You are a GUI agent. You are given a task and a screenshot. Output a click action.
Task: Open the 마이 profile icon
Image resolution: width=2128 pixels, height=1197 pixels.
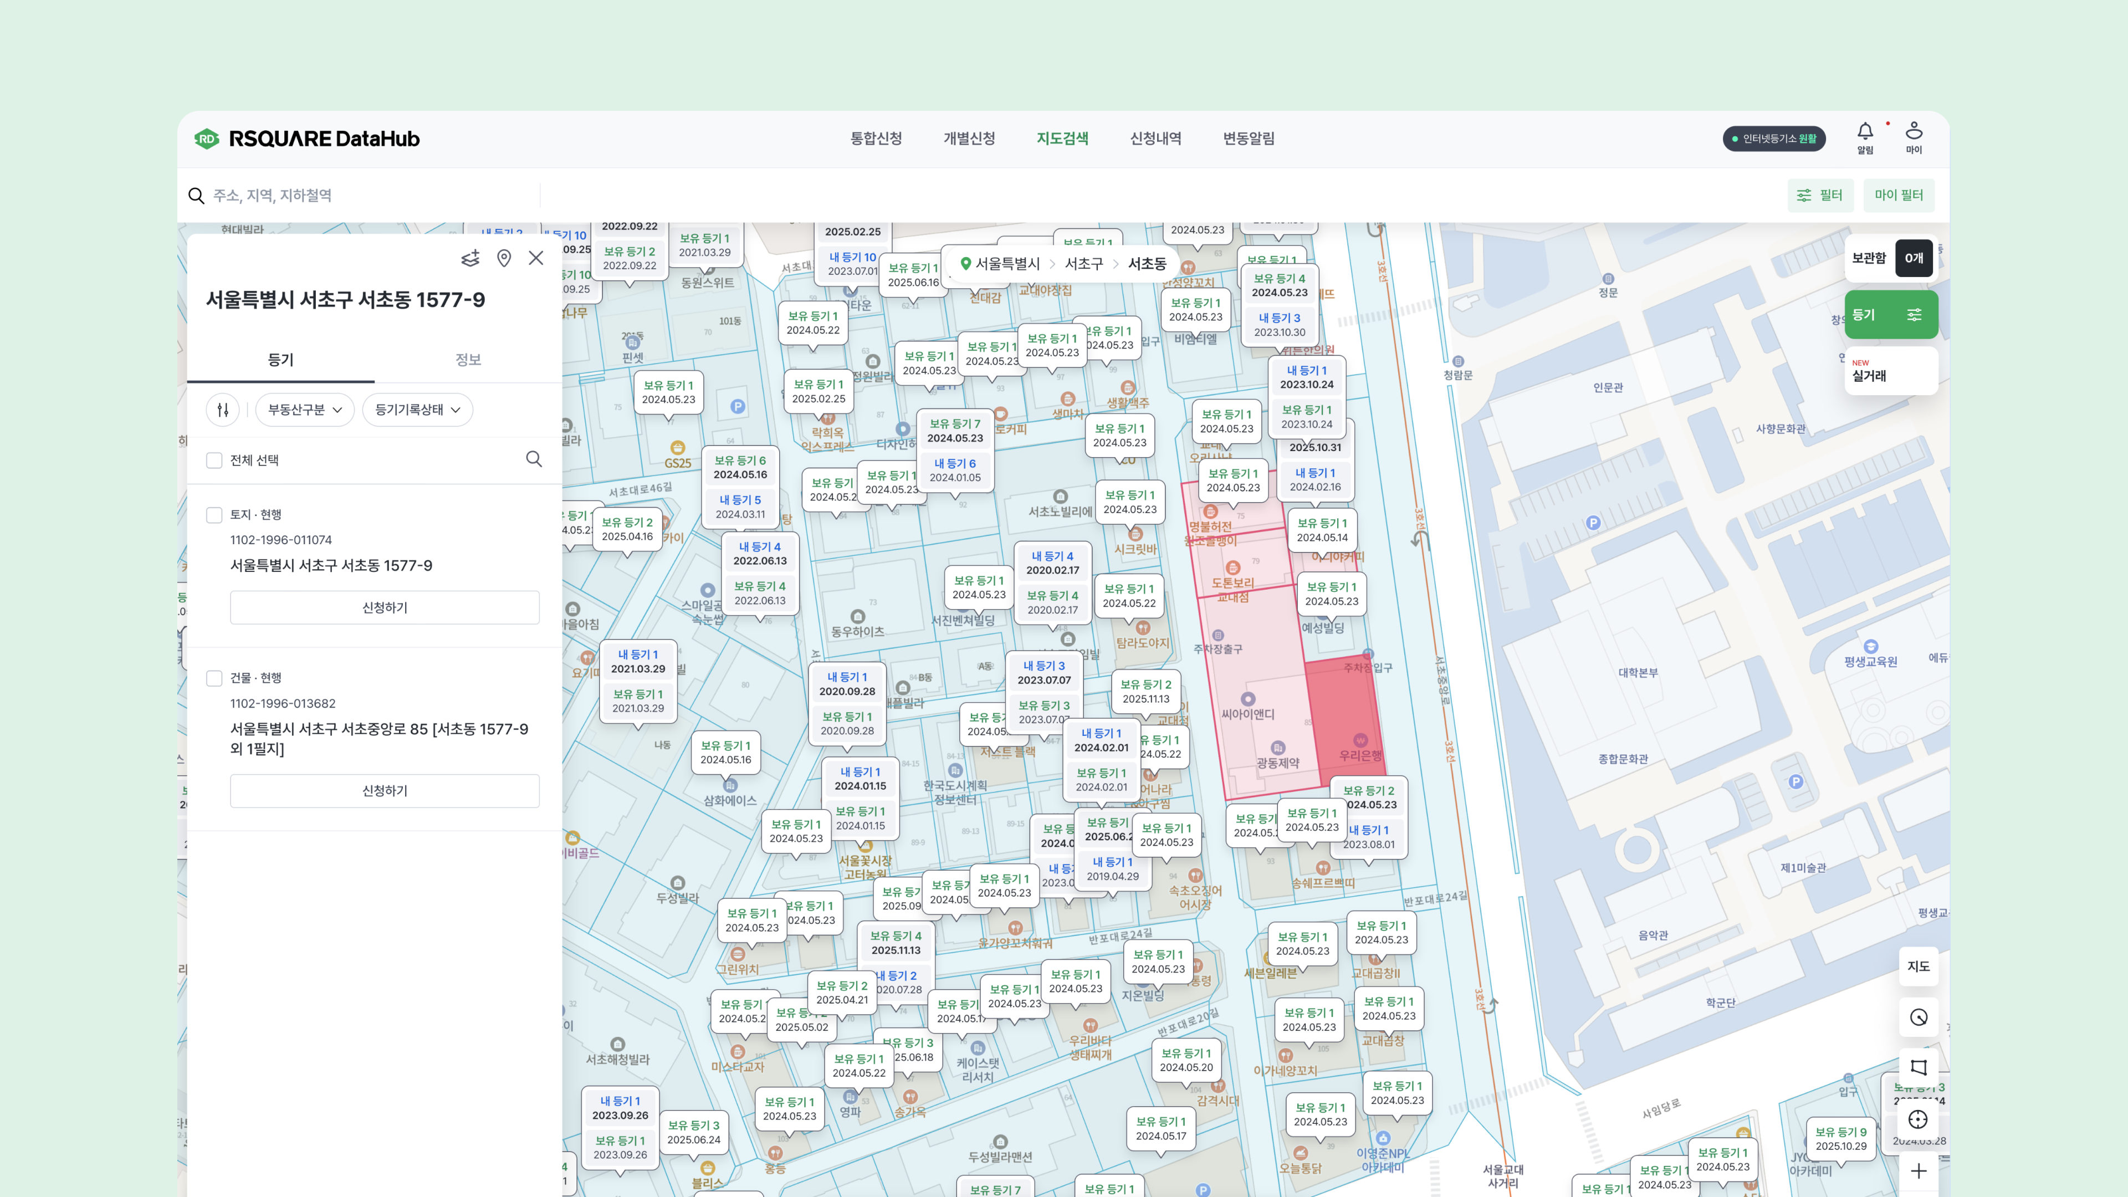1913,132
